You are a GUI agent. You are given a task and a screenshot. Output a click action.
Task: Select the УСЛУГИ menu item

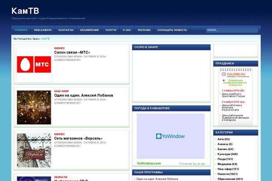pos(111,30)
